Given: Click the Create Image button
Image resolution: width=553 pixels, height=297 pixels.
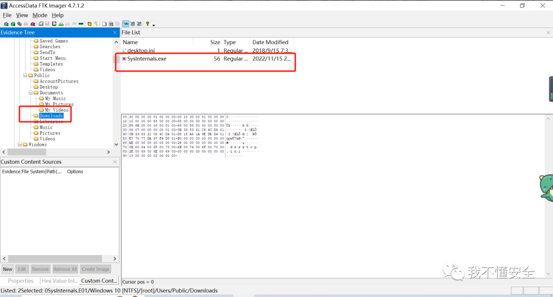Looking at the screenshot, I should click(x=96, y=269).
